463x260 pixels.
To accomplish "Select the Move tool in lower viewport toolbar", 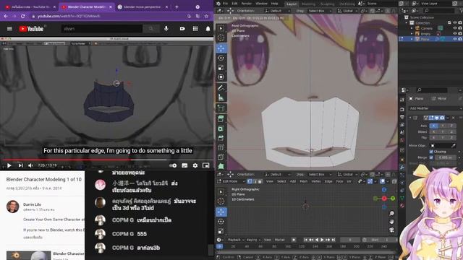I will click(221, 212).
